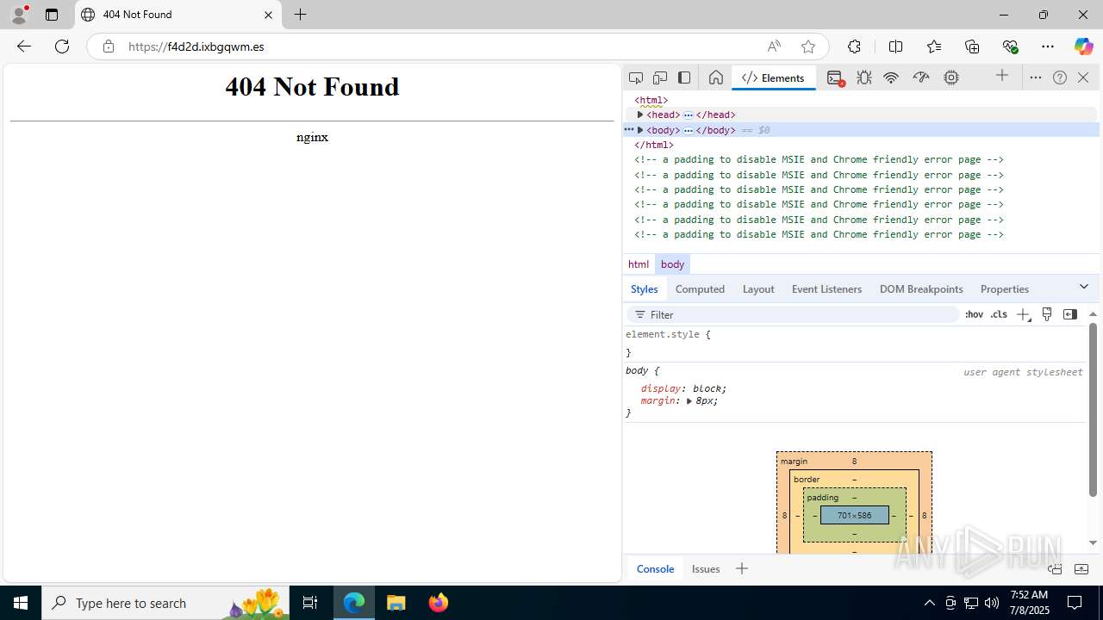This screenshot has height=620, width=1103.
Task: Add more tools with plus icon in DevTools toolbar
Action: coord(1002,77)
